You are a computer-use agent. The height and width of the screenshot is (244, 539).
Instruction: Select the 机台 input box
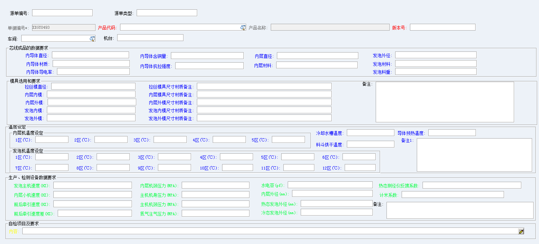point(150,38)
